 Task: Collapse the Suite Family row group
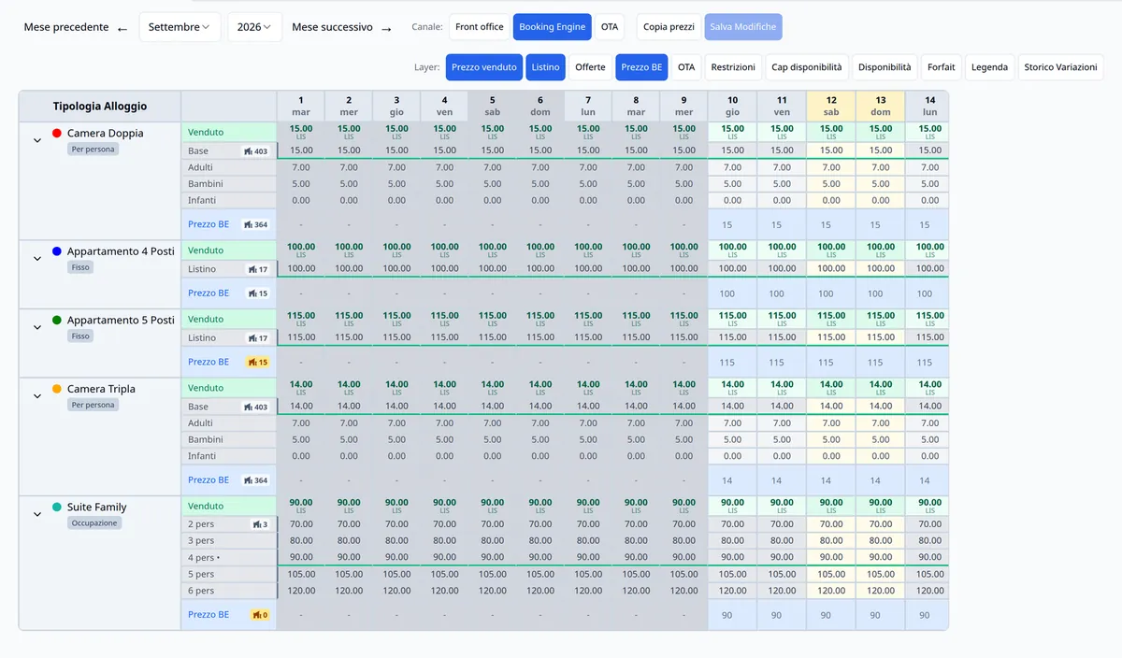pyautogui.click(x=37, y=514)
